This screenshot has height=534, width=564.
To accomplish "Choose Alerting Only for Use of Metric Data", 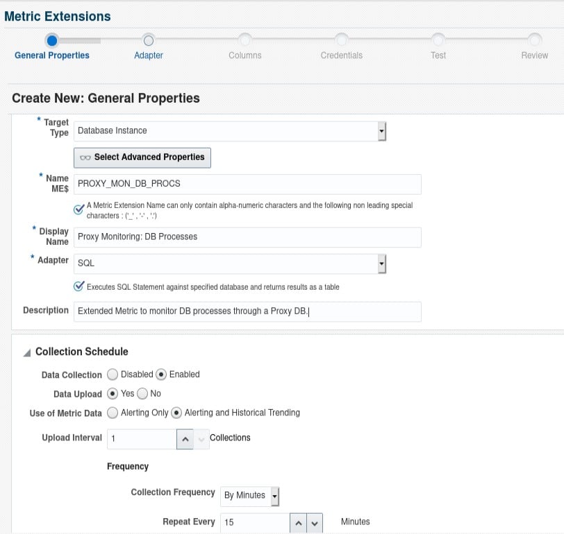I will coord(112,412).
